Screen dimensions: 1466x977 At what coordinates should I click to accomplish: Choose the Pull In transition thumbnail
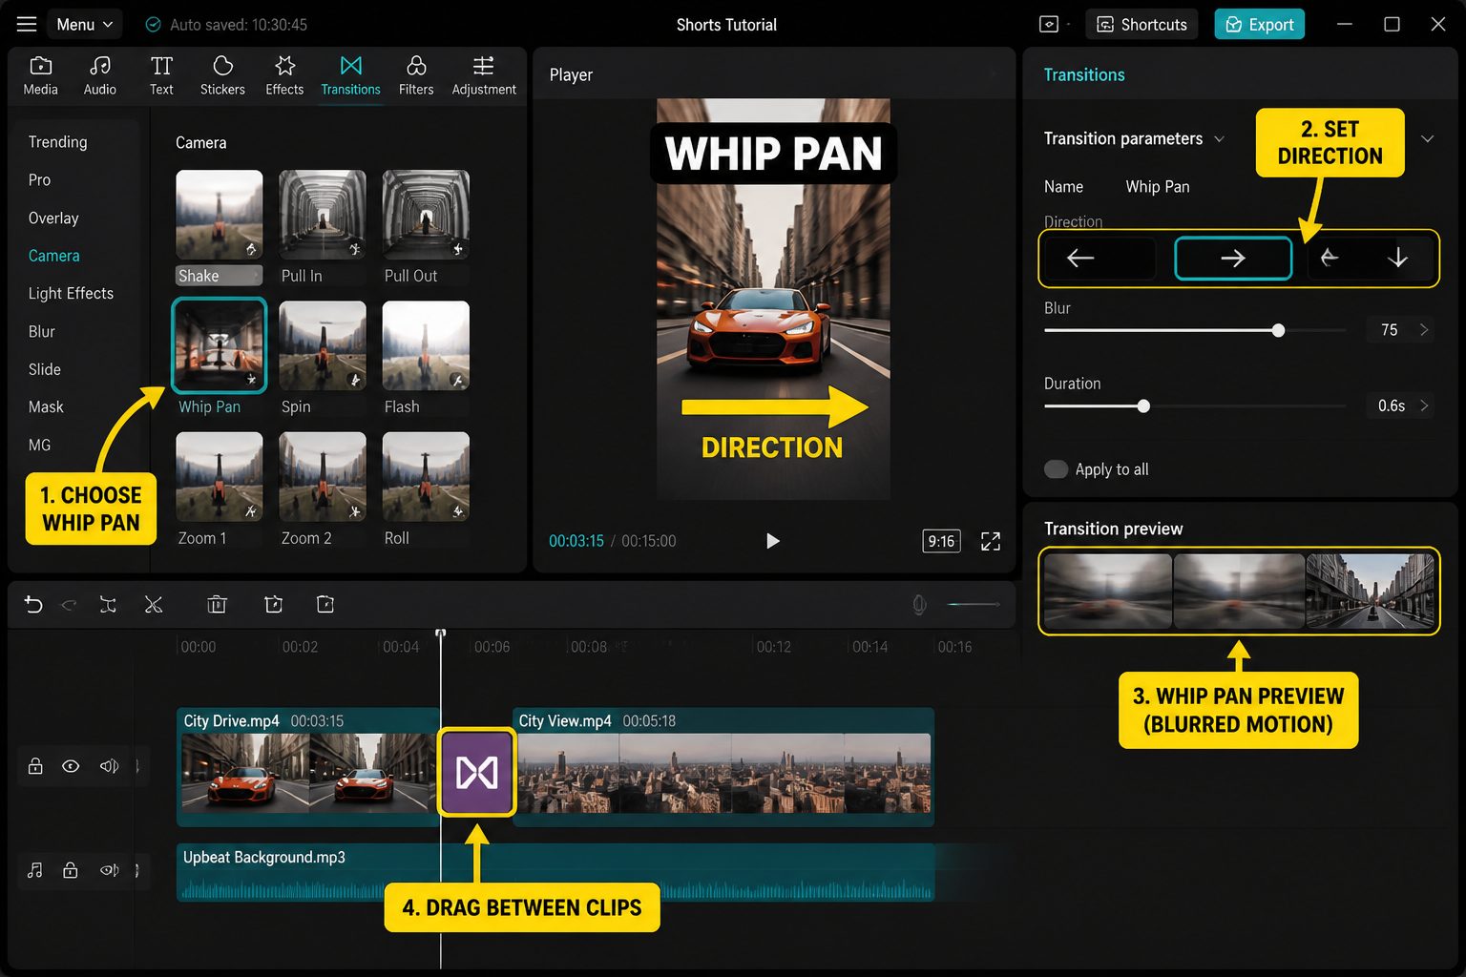click(x=322, y=215)
